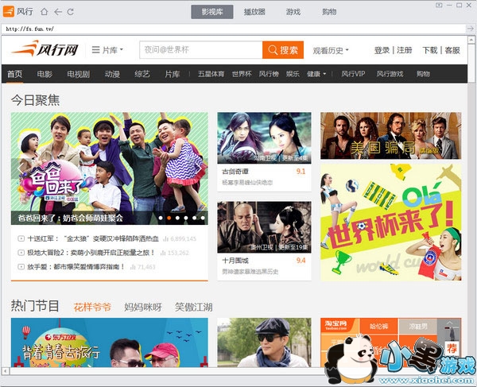Click play icon beside 放手爱 headline

point(21,267)
